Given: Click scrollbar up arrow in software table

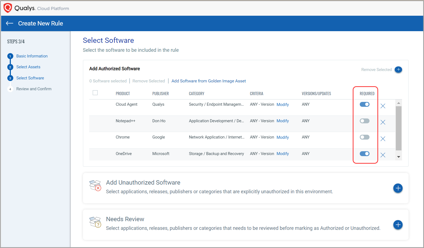Looking at the screenshot, I should (399, 103).
